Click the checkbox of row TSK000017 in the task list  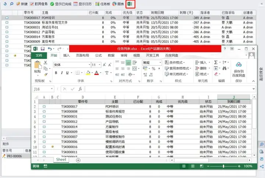click(7, 18)
